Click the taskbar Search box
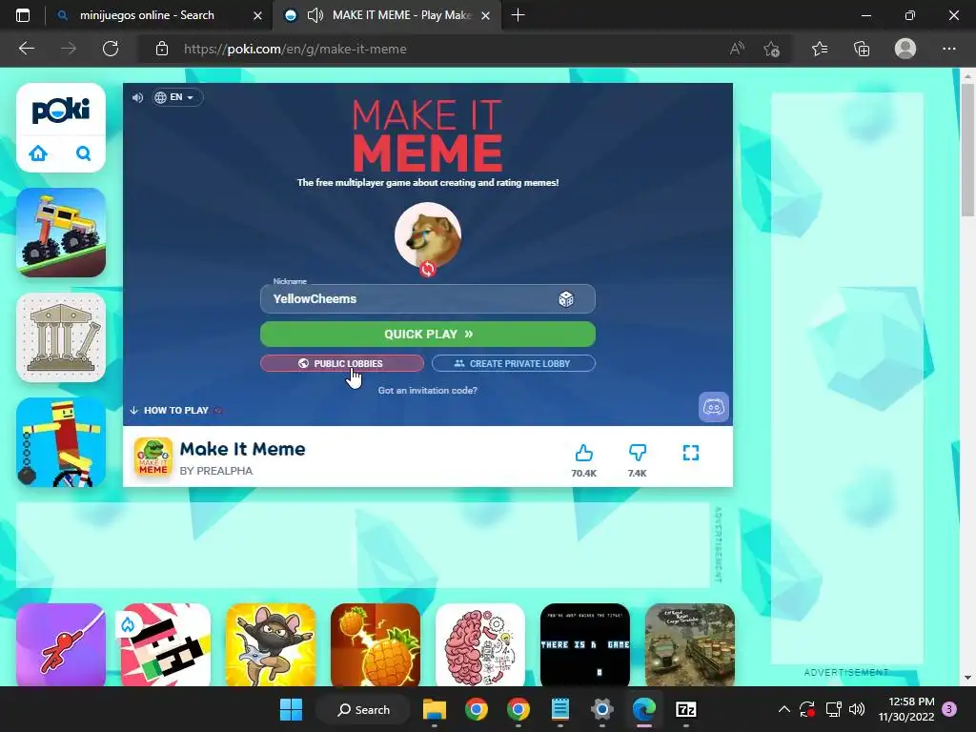 coord(363,709)
